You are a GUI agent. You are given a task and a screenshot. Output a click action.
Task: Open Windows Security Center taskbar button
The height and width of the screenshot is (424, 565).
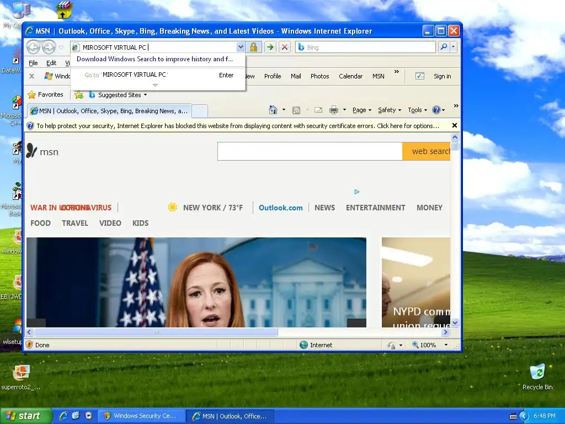[x=141, y=416]
